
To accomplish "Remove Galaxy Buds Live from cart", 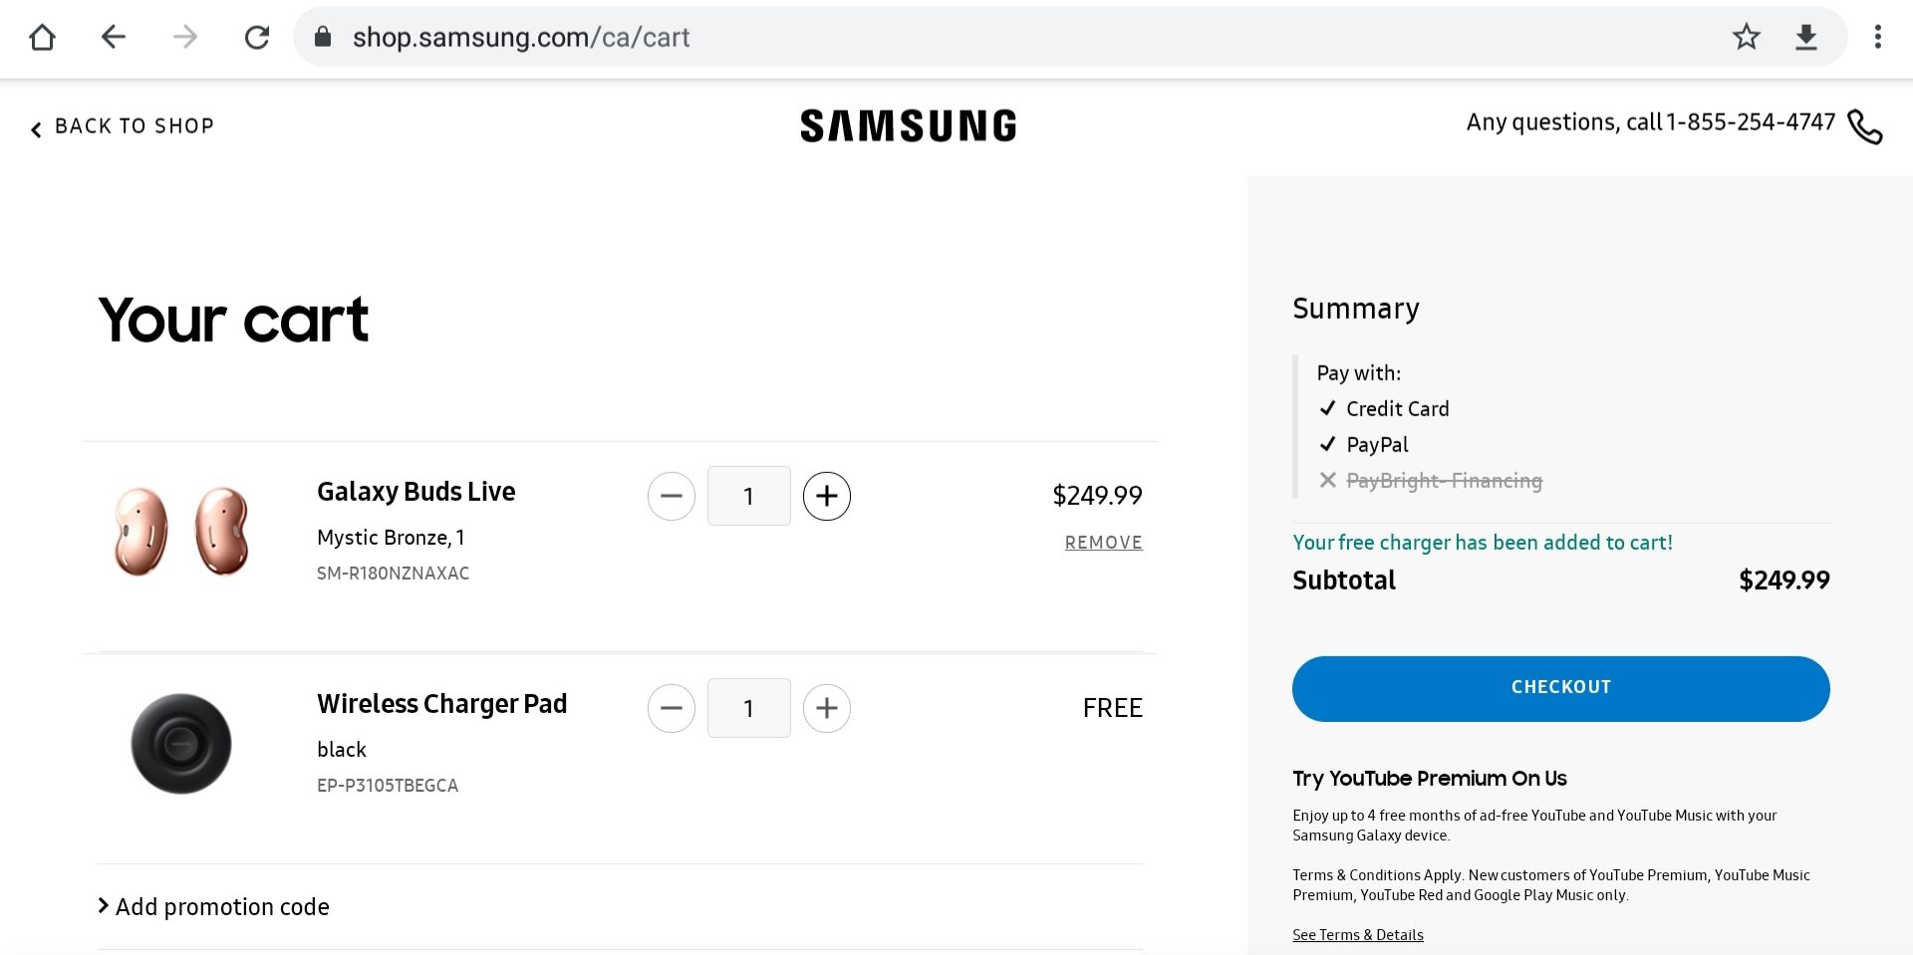I will [x=1103, y=543].
